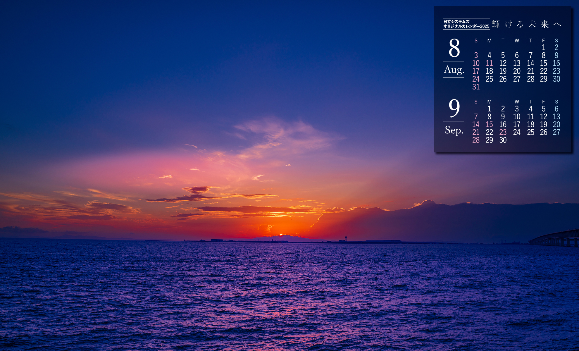
Task: Select Saturday August 30
Action: 556,79
